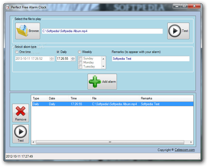
Task: Decrease one-time date with the down spinner
Action: [52, 60]
